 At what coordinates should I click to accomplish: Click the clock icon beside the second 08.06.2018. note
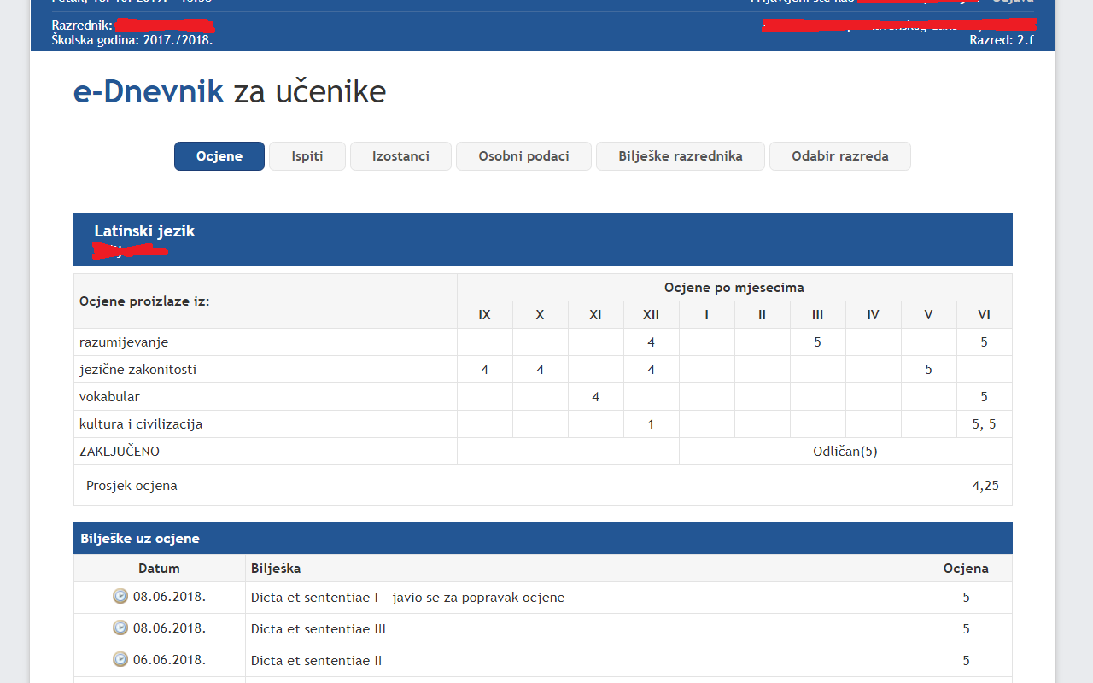120,628
